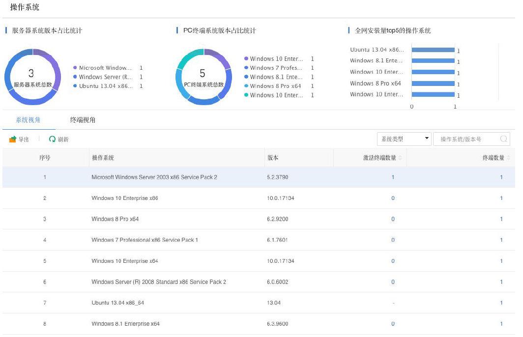Click version cell 13.04 in the table
The image size is (523, 337).
tap(274, 303)
